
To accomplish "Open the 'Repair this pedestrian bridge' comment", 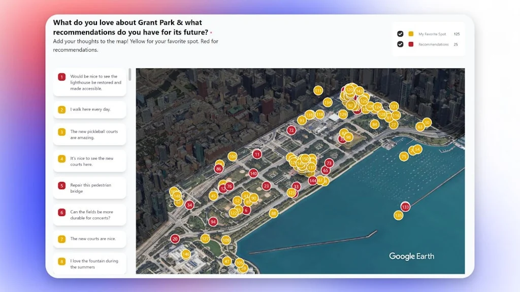I will [x=90, y=188].
